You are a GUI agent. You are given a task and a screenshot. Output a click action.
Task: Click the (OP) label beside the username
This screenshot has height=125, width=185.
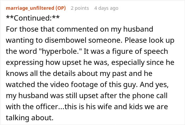point(61,8)
